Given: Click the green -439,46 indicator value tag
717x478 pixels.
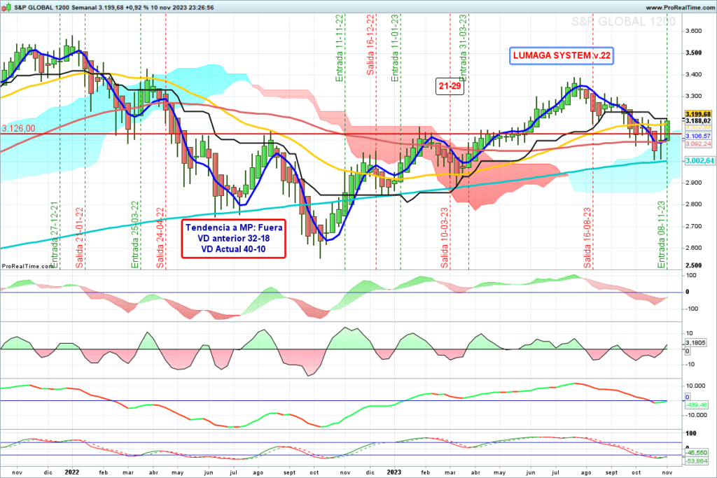Looking at the screenshot, I should (697, 405).
